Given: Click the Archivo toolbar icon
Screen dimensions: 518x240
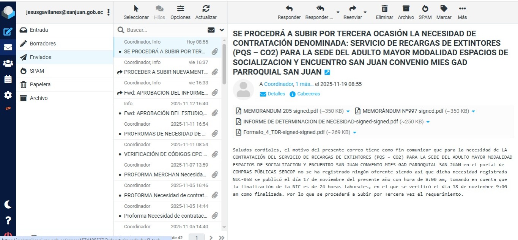Looking at the screenshot, I should click(x=406, y=12).
